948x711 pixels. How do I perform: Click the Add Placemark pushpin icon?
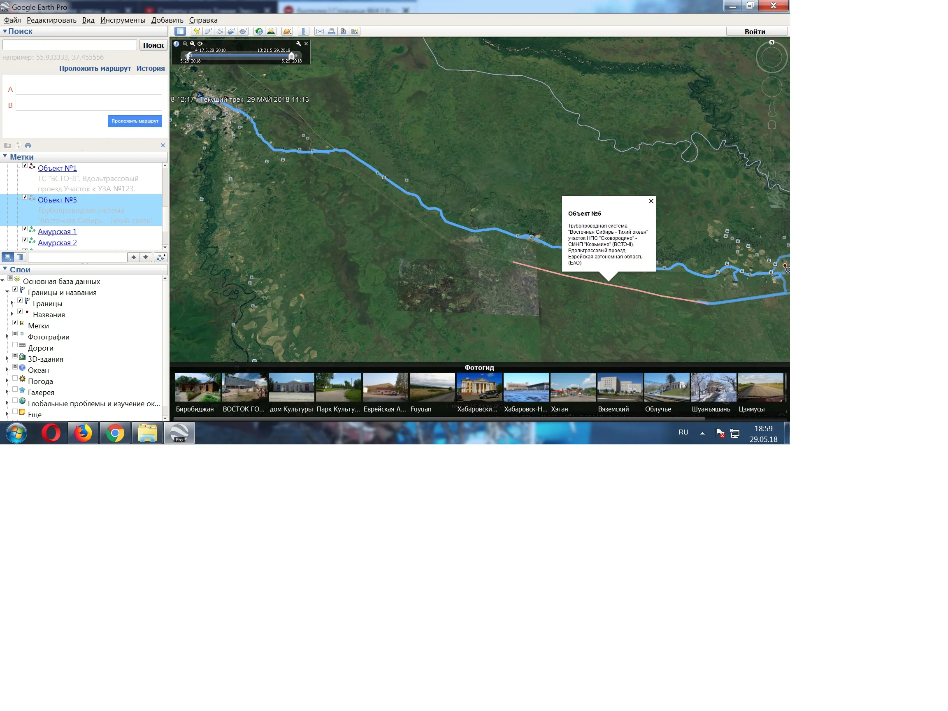tap(196, 31)
